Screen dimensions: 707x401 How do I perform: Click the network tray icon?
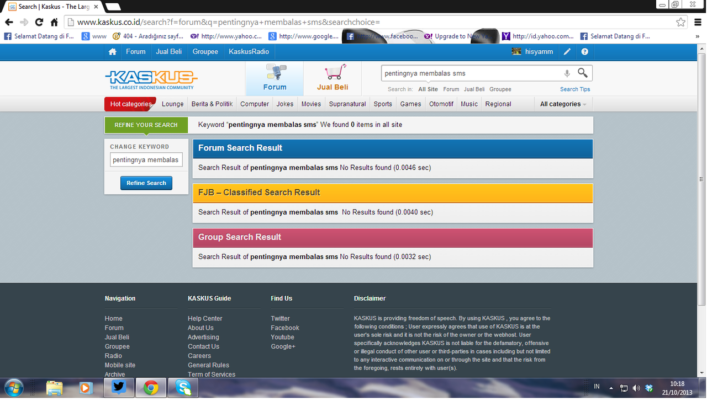(x=624, y=388)
